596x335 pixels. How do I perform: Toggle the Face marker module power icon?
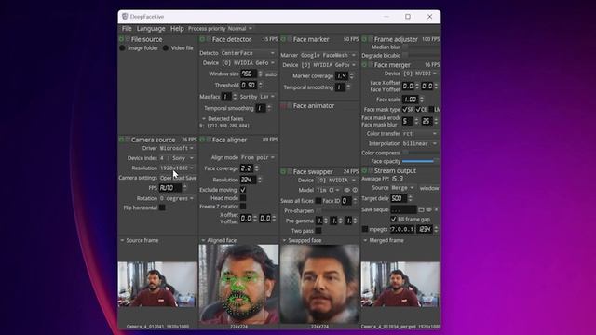pyautogui.click(x=283, y=39)
